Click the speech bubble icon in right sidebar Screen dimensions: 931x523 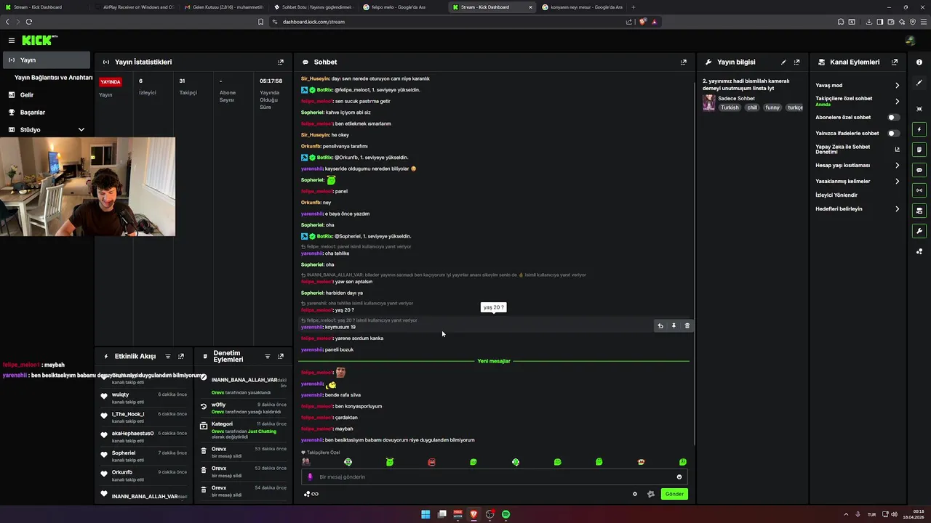pyautogui.click(x=919, y=170)
